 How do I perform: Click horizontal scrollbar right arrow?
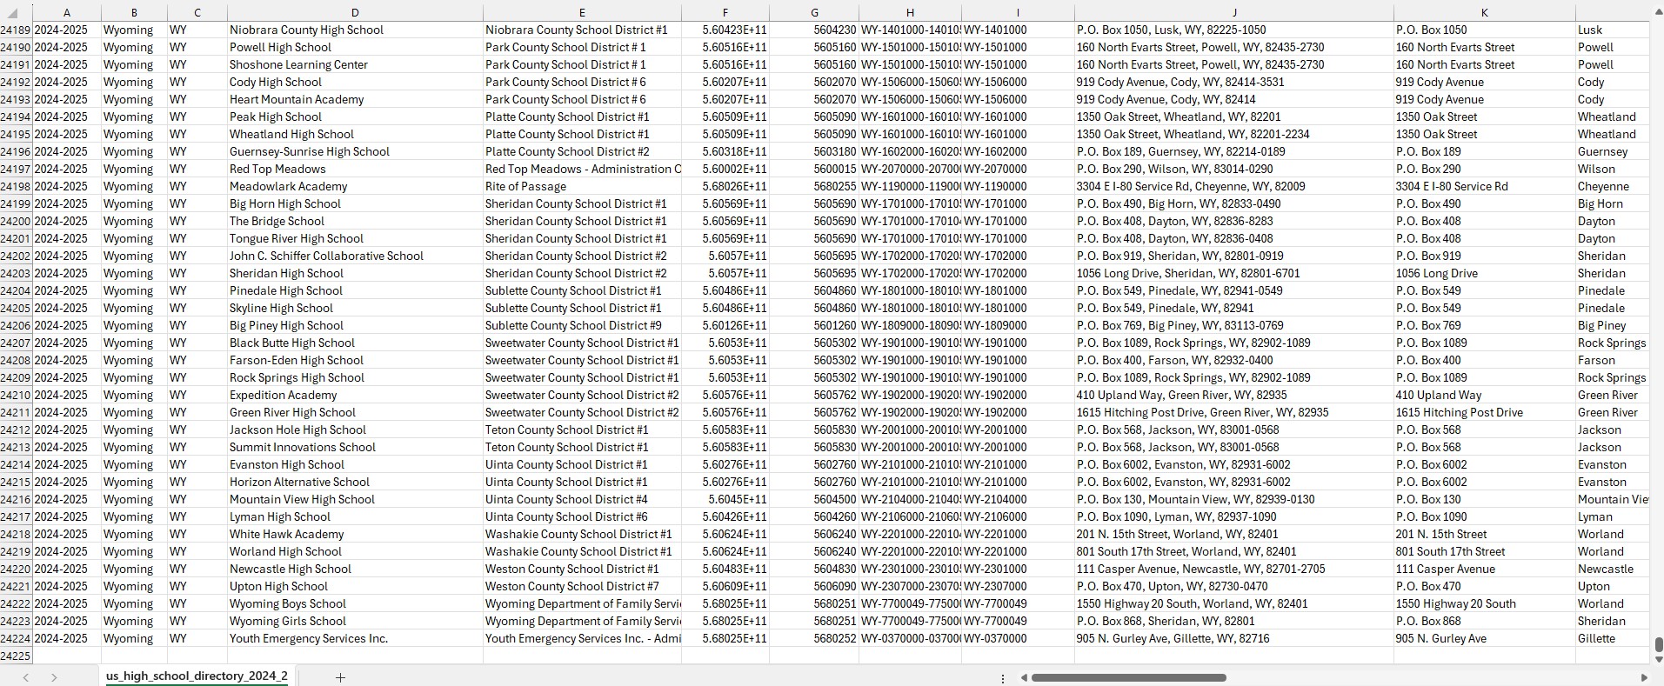coord(1643,677)
